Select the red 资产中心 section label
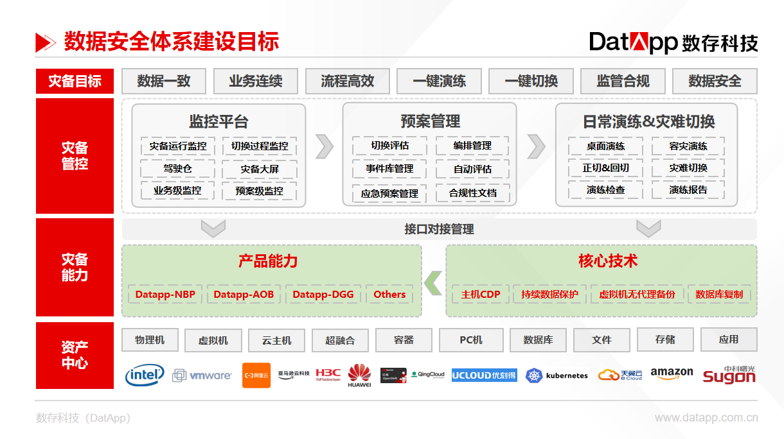This screenshot has width=784, height=439. [75, 355]
